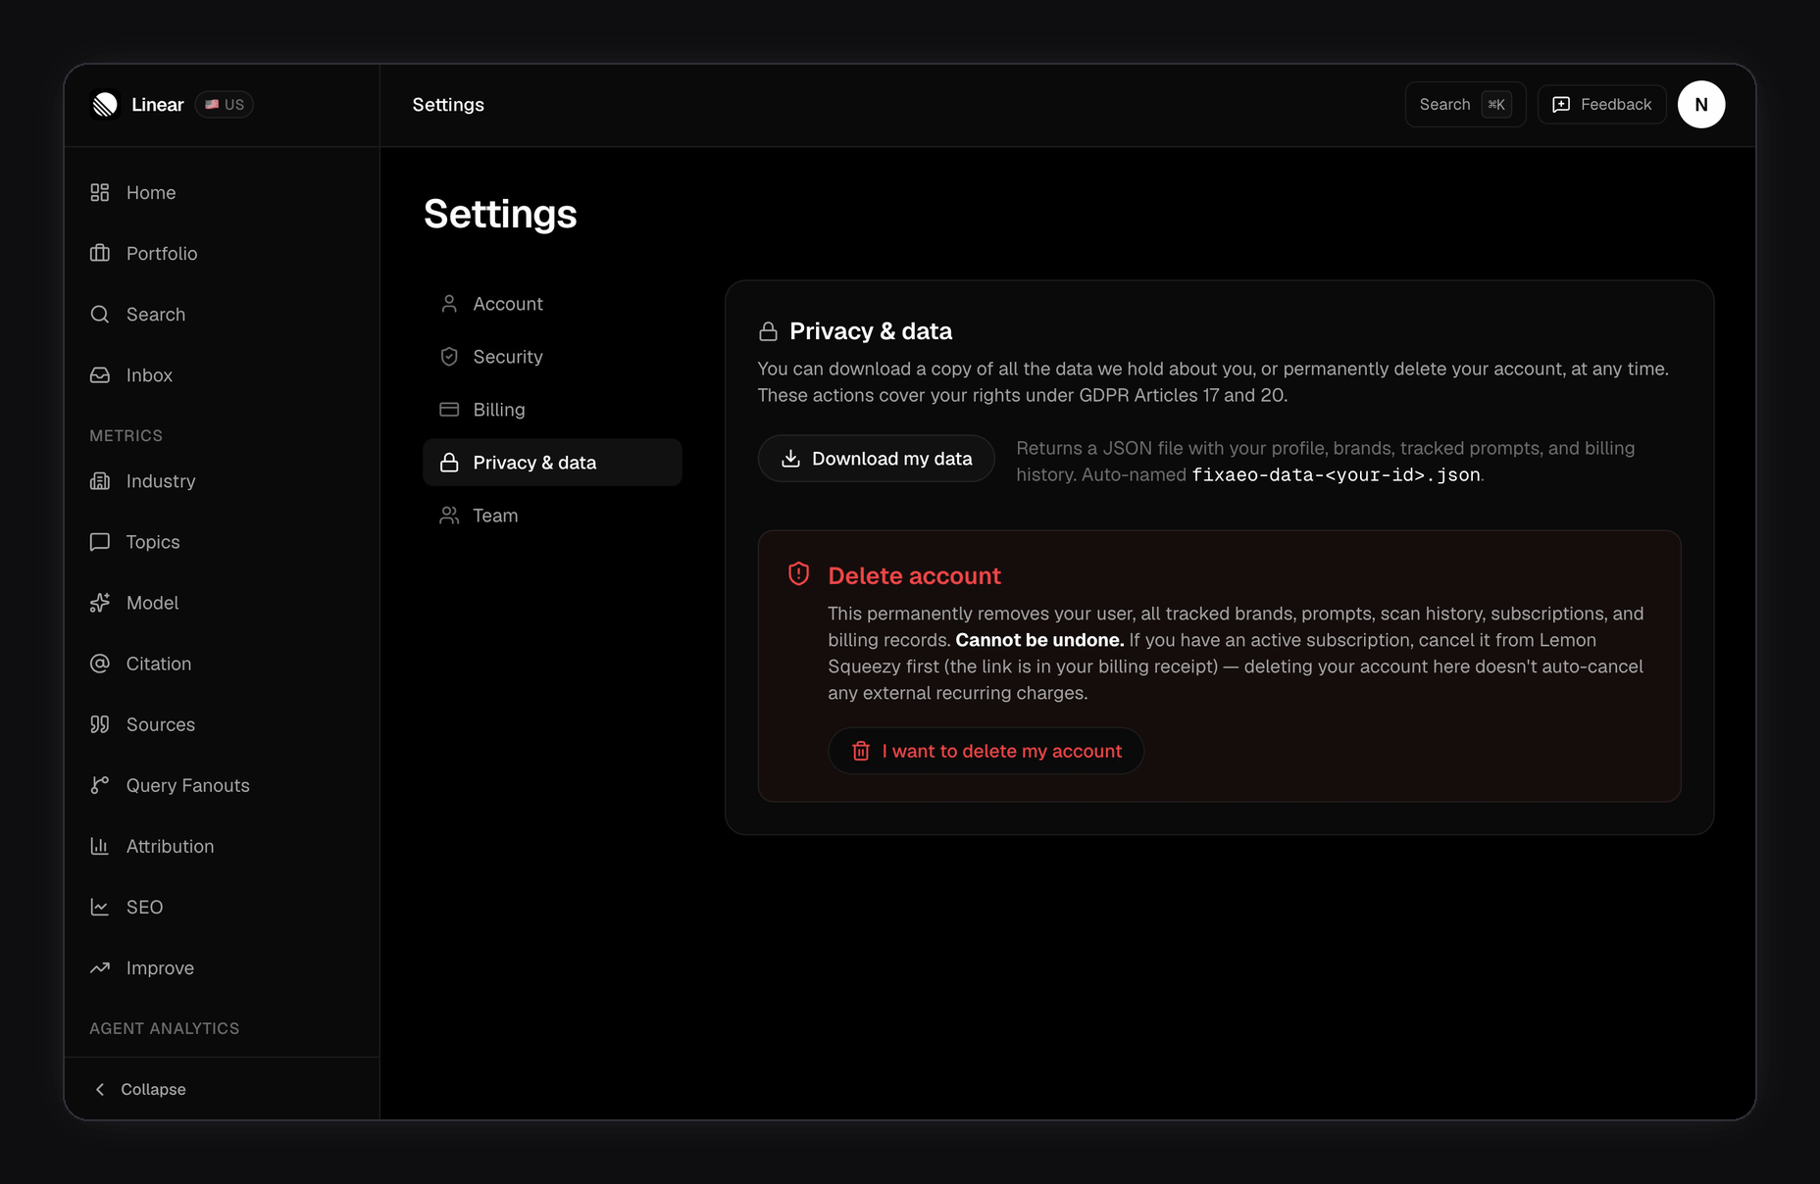Click the Portfolio briefcase icon

pyautogui.click(x=100, y=253)
